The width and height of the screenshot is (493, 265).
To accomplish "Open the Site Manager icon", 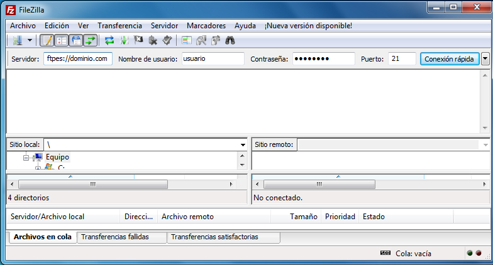I will pyautogui.click(x=18, y=40).
